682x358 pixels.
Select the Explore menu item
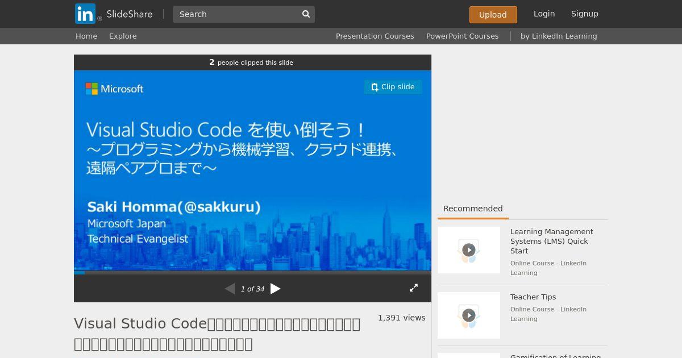point(123,36)
